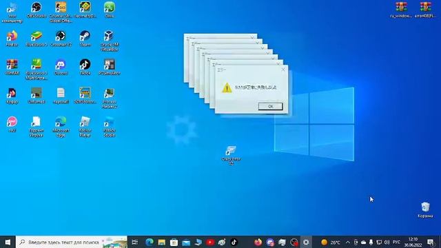The width and height of the screenshot is (441, 248).
Task: Select the Roblox Player shortcut
Action: click(x=85, y=127)
